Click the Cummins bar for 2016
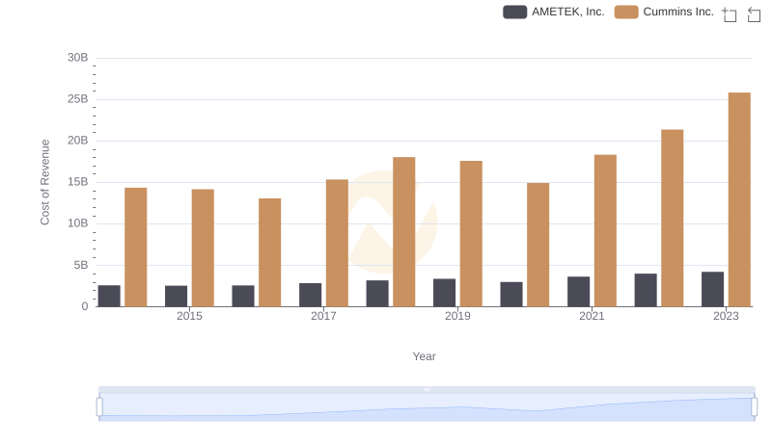Viewport: 772px width, 444px height. [x=269, y=252]
